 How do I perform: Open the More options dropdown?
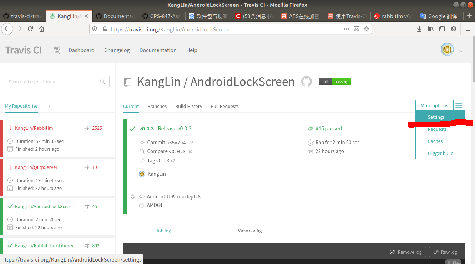click(x=434, y=105)
